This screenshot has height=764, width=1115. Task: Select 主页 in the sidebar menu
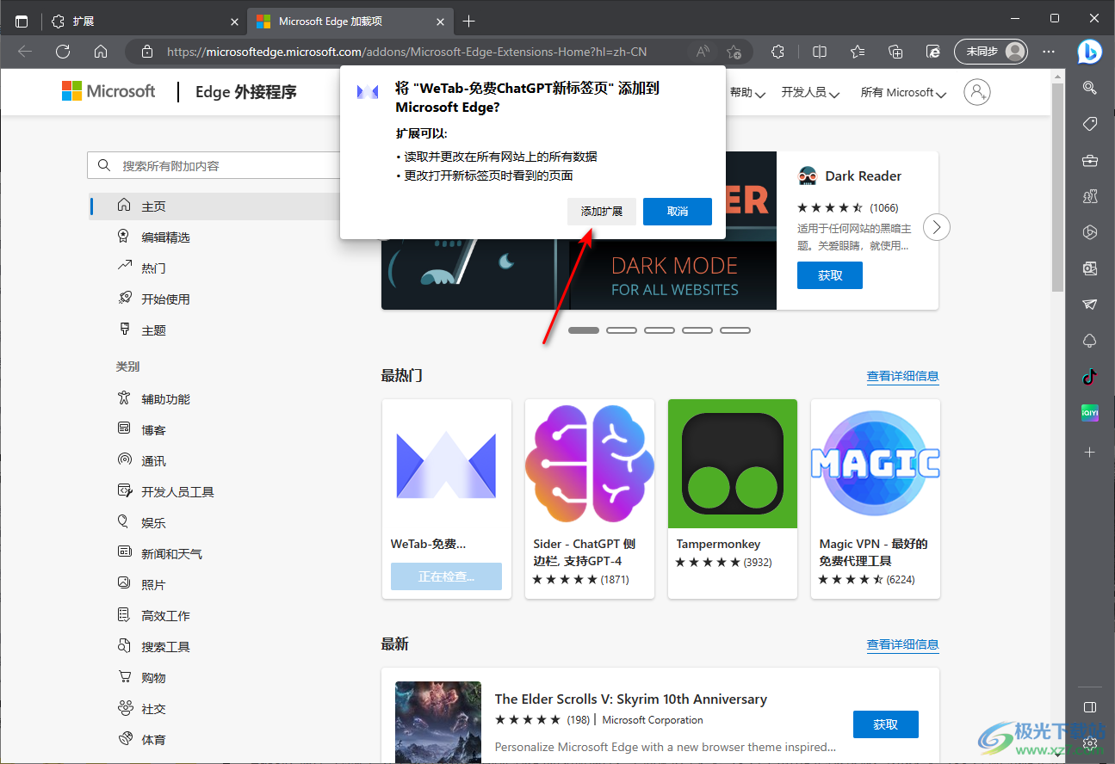coord(215,206)
